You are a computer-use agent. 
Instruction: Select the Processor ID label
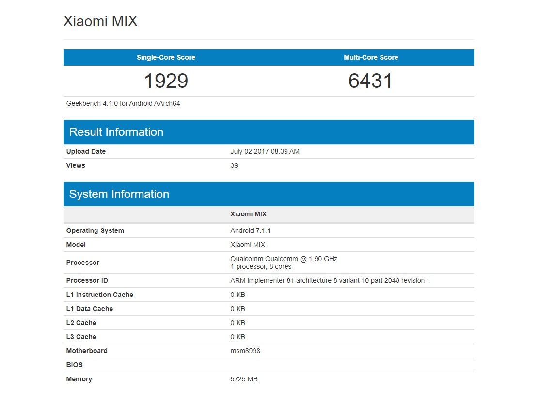pyautogui.click(x=87, y=281)
